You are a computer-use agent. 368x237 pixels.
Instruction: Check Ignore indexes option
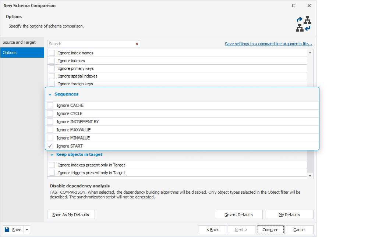pos(52,61)
